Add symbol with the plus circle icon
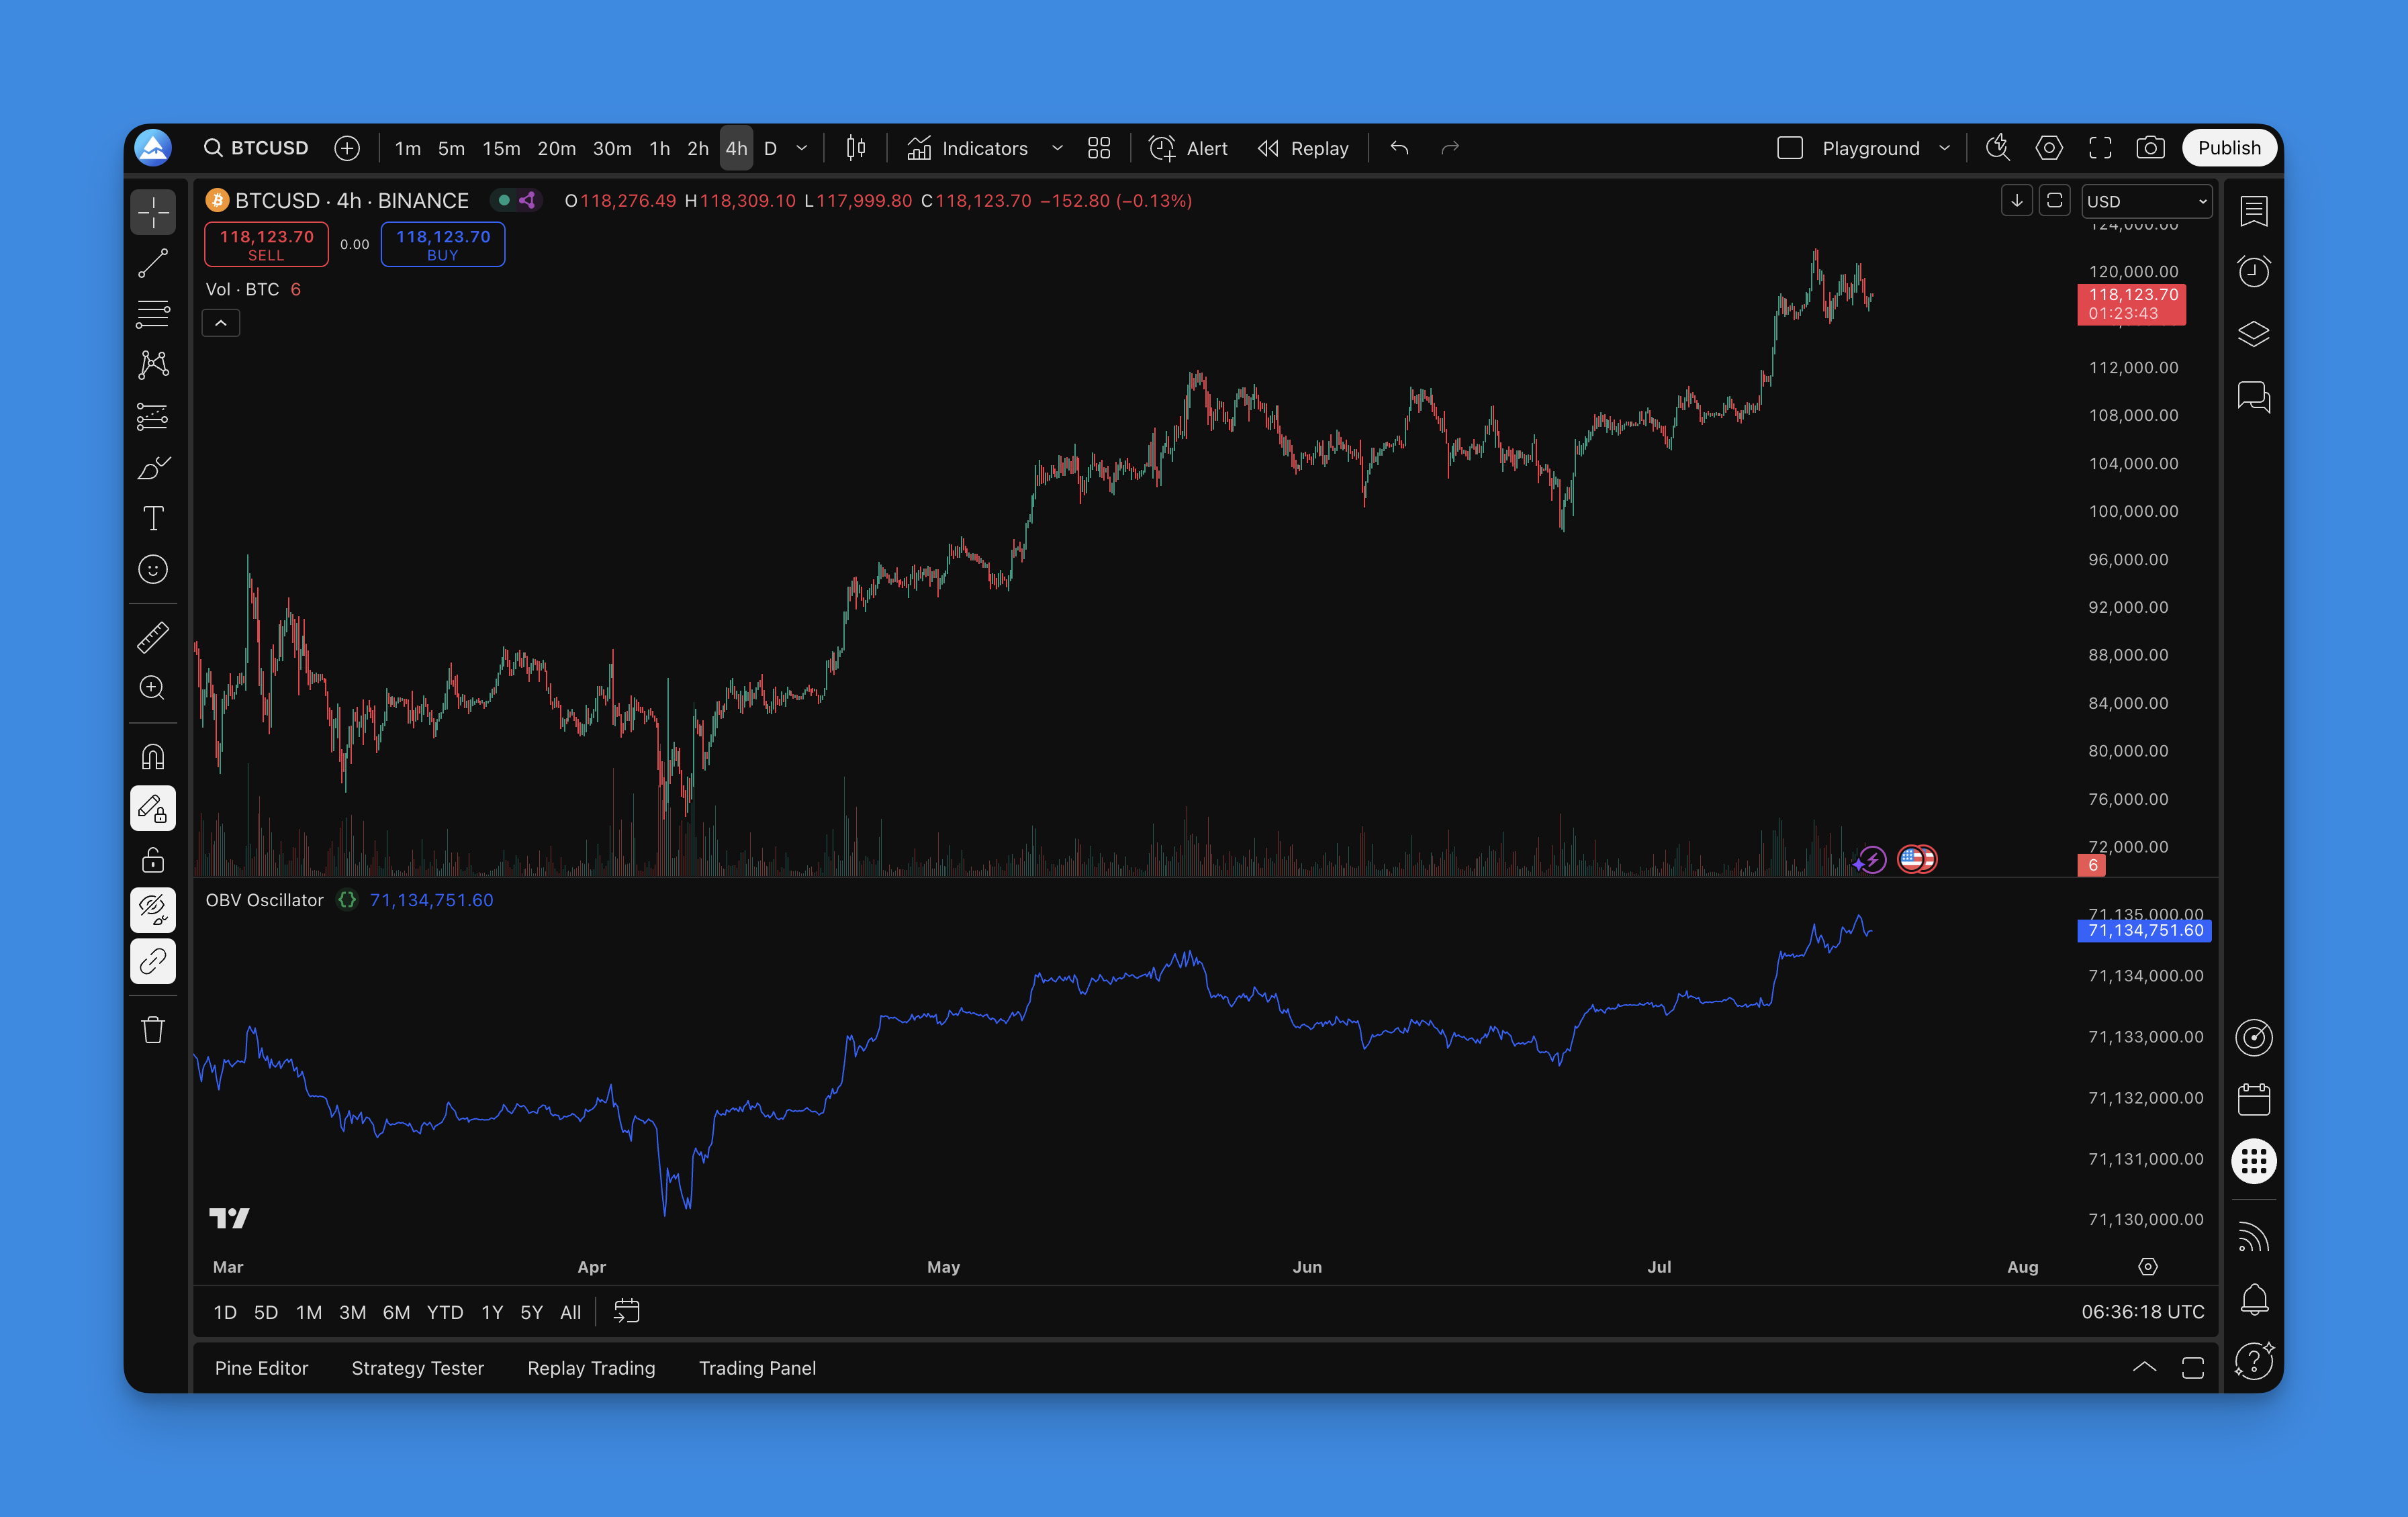The image size is (2408, 1517). pyautogui.click(x=347, y=148)
